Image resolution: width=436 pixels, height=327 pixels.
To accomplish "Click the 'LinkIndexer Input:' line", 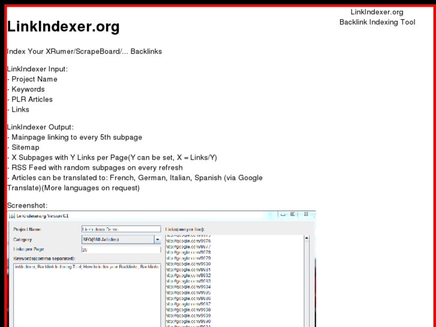I will 37,69.
